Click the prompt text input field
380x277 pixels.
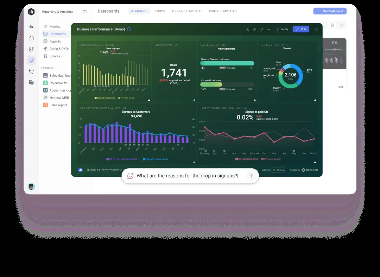[x=190, y=176]
